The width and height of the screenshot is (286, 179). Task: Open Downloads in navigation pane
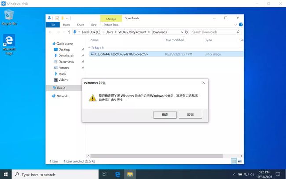[64, 56]
